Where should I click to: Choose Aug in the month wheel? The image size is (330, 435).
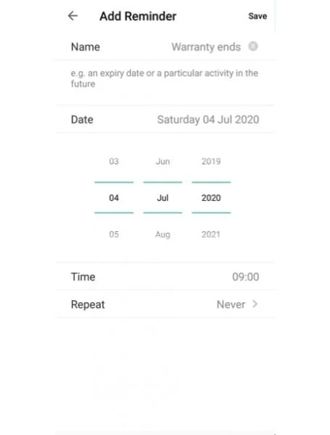[x=162, y=234]
